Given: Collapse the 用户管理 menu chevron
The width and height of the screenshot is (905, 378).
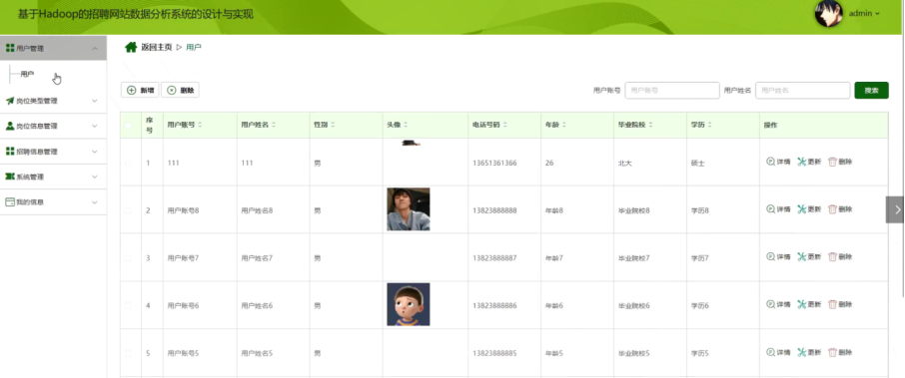Looking at the screenshot, I should 95,49.
